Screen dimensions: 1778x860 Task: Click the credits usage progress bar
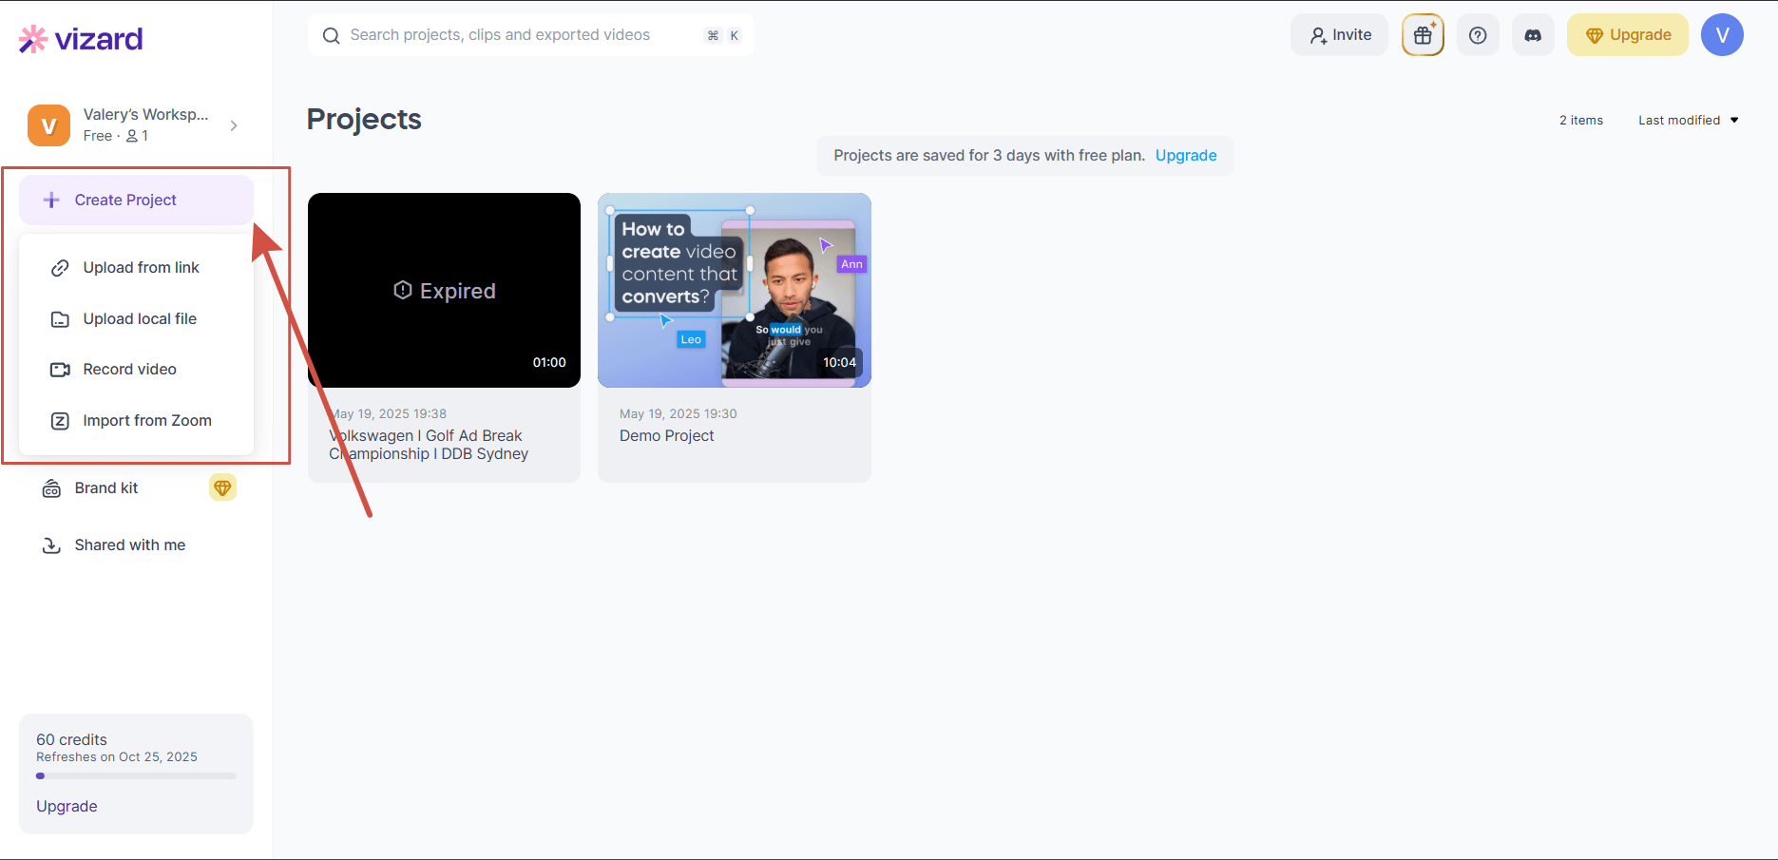136,776
